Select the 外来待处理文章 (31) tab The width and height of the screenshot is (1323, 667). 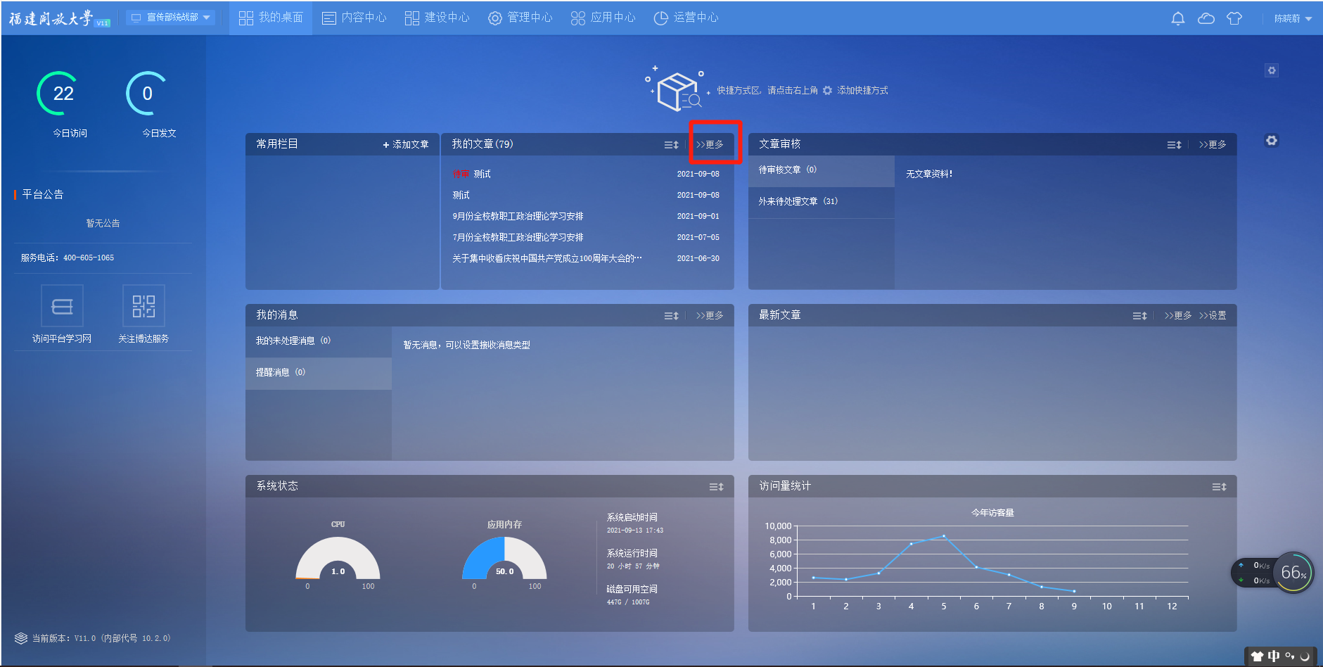tap(798, 201)
